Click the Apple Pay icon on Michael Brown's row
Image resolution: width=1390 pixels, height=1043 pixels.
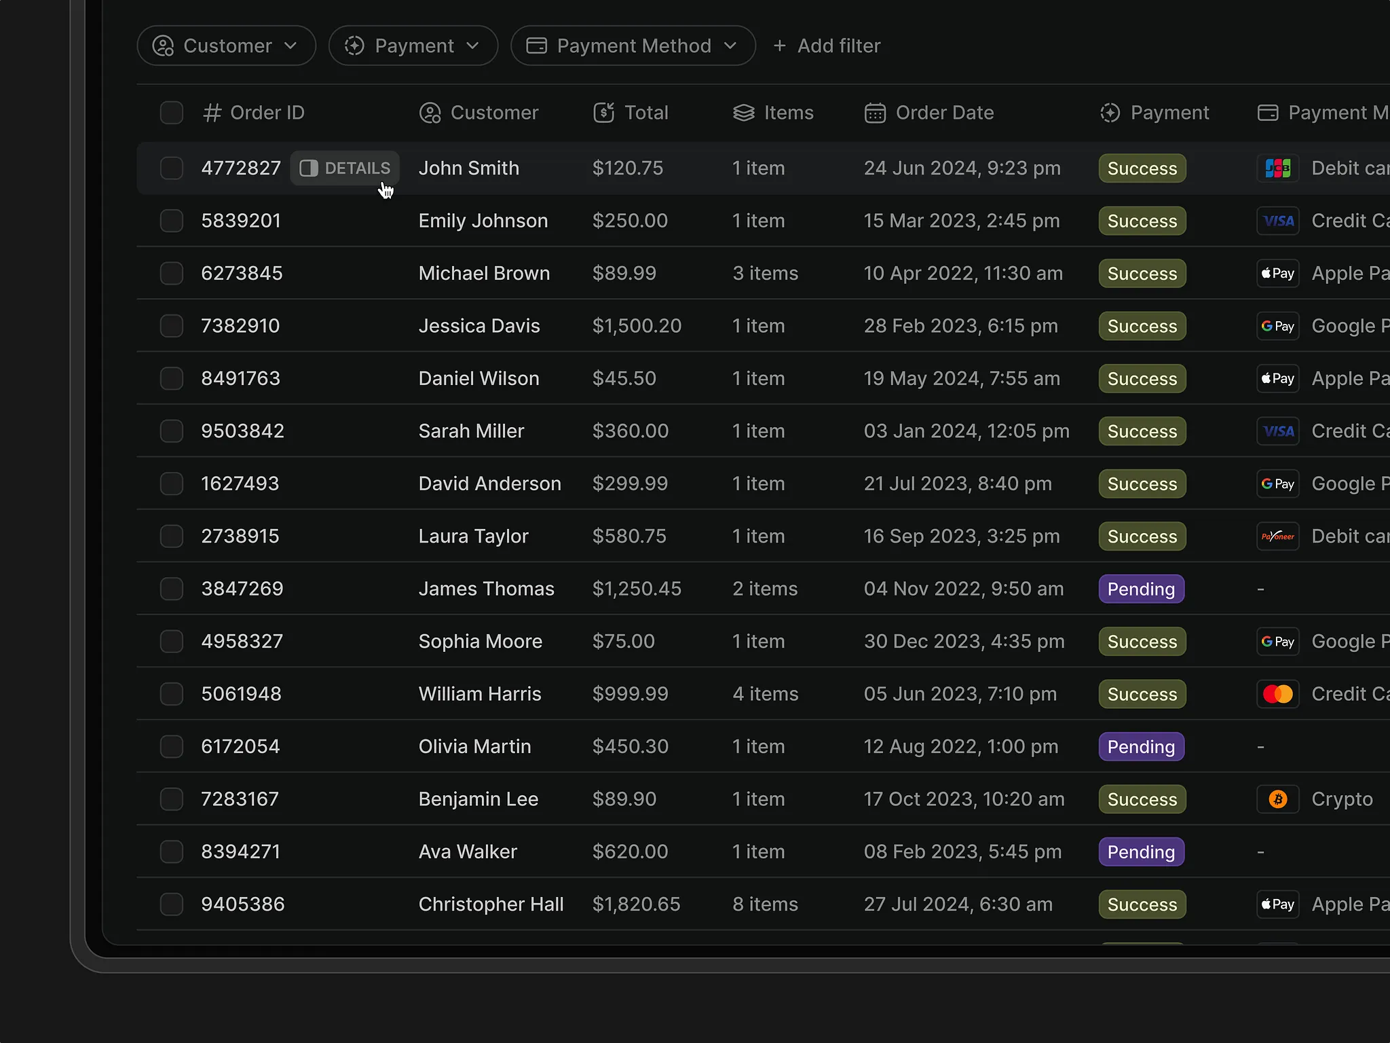[x=1277, y=273]
